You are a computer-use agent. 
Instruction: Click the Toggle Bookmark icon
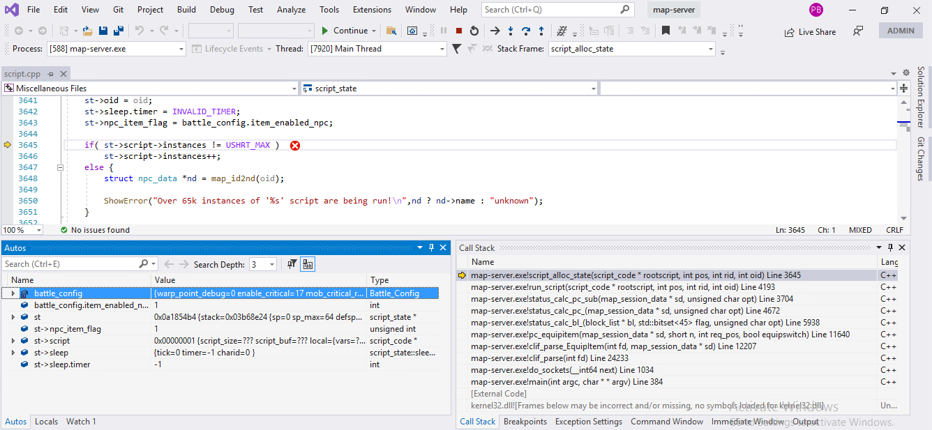tap(666, 31)
